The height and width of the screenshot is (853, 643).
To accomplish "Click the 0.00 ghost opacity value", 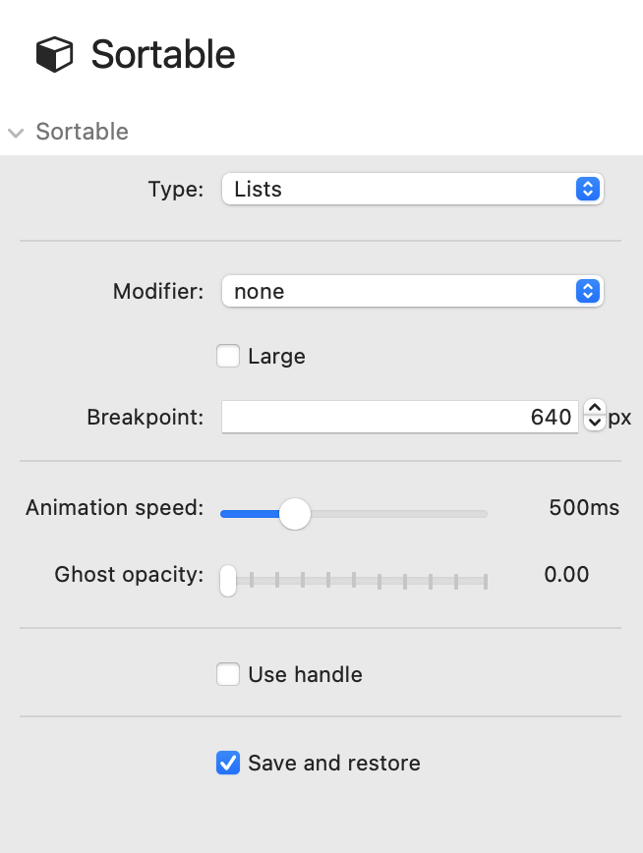I will coord(566,575).
